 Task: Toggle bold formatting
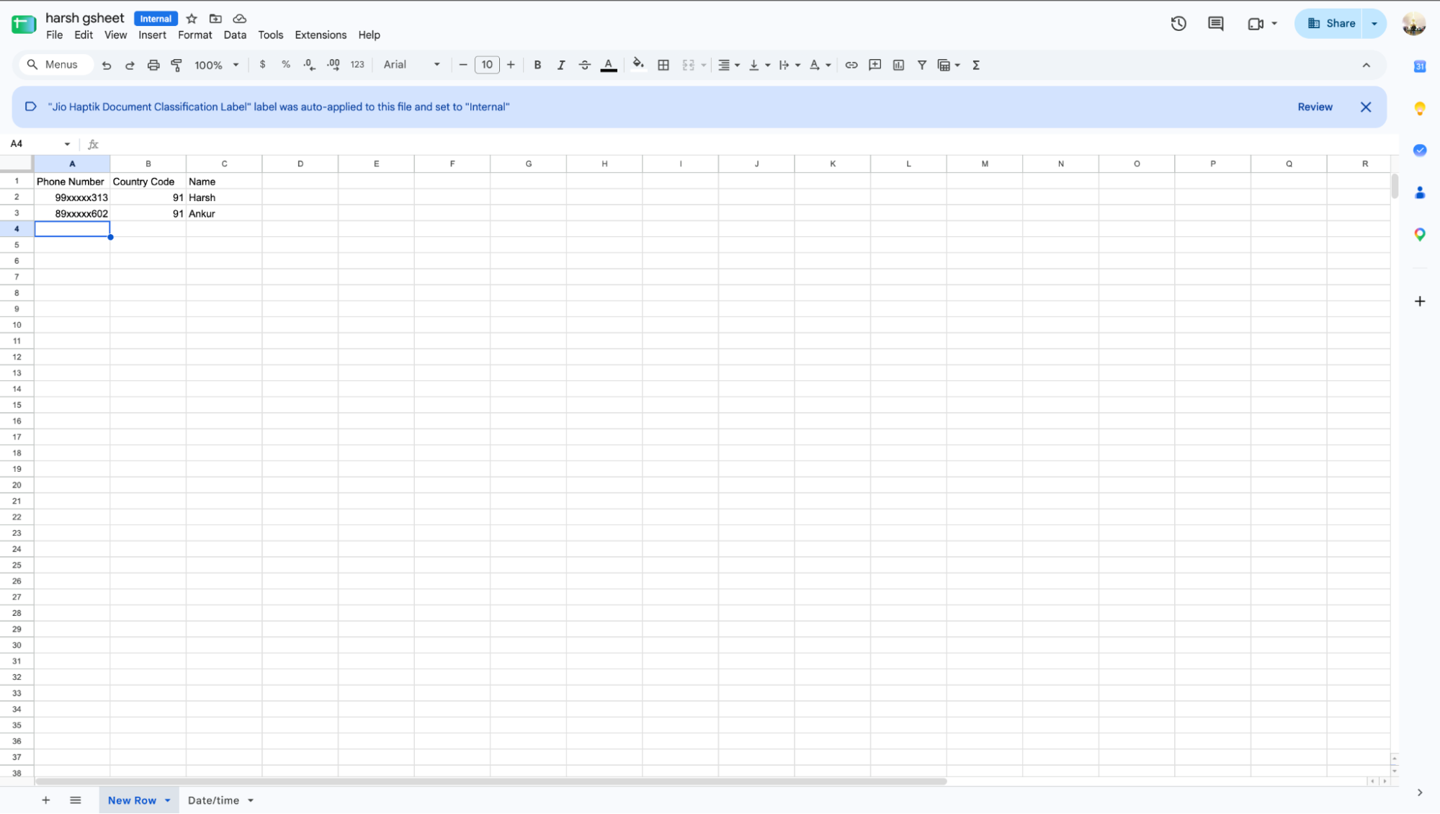click(537, 65)
